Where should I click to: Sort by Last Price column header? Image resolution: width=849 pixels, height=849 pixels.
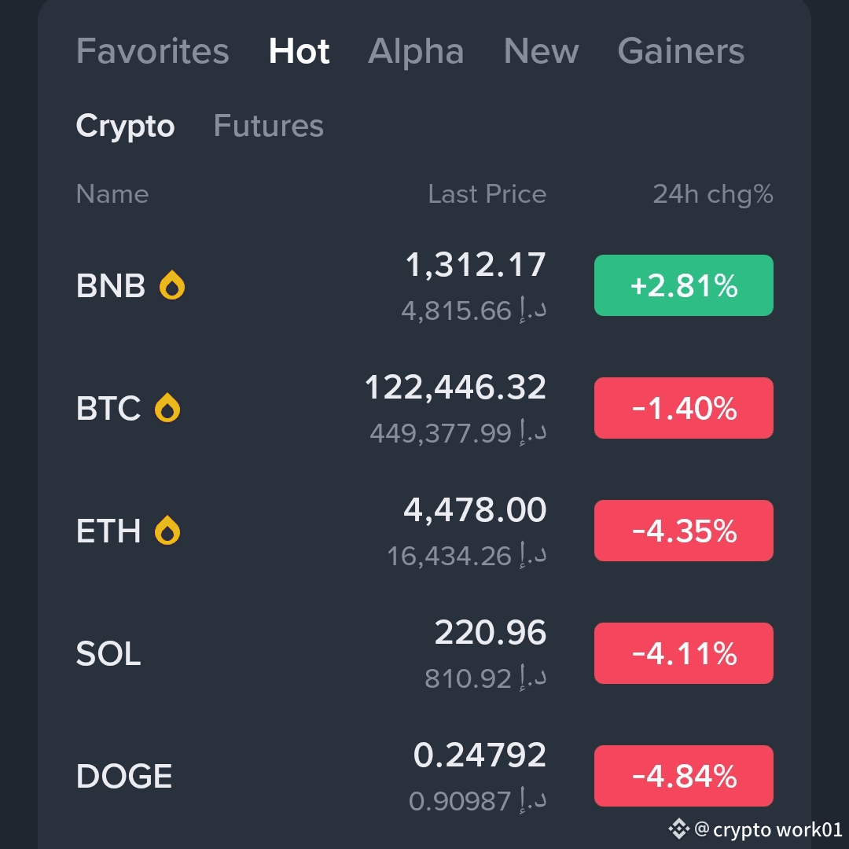pos(487,194)
